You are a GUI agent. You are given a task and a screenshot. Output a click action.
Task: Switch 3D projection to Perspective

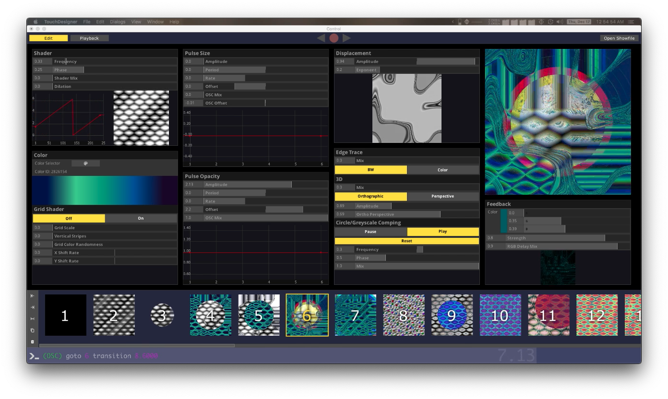pos(442,196)
